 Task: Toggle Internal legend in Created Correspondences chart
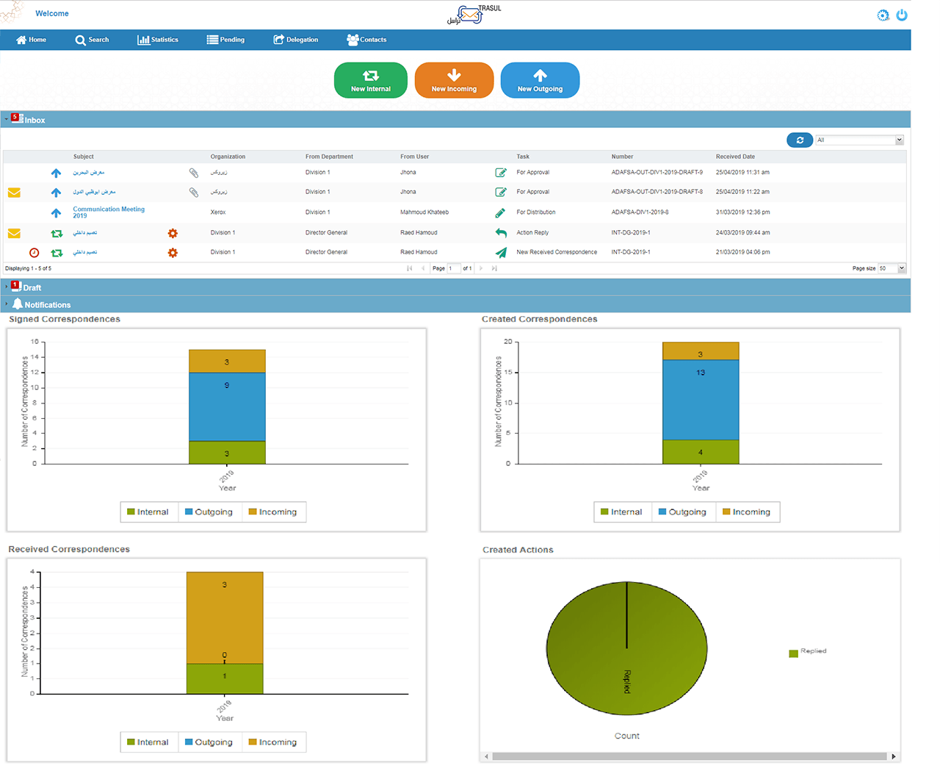point(622,512)
